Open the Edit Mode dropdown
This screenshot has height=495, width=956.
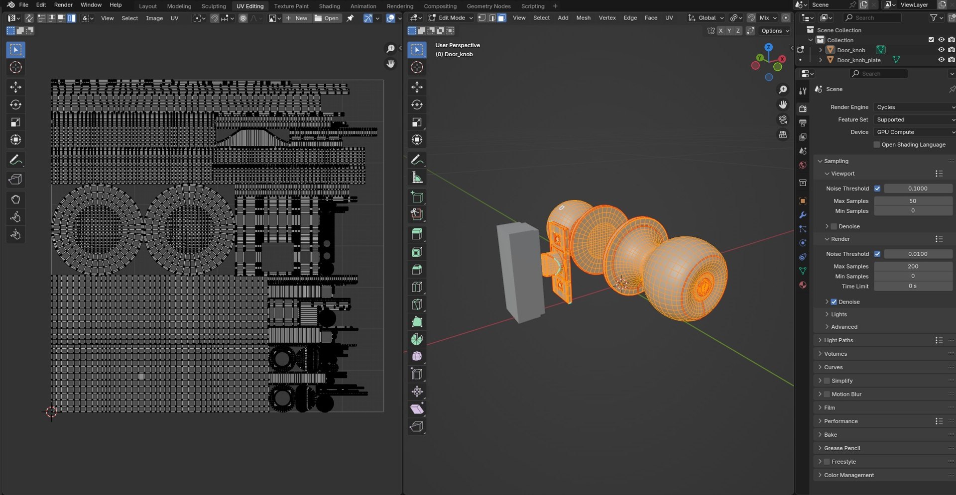point(451,17)
